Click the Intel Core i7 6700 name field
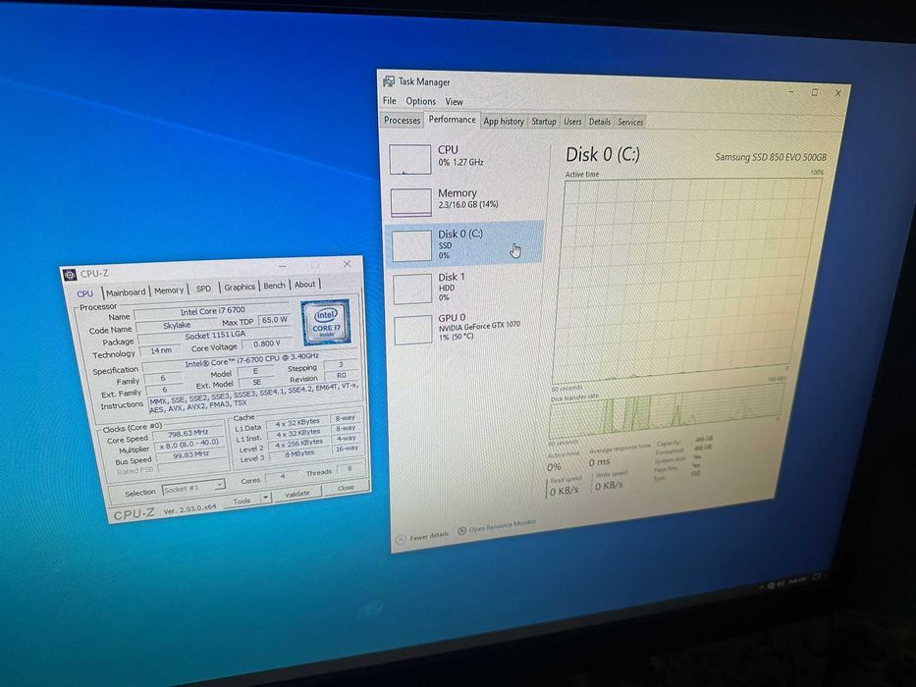Image resolution: width=916 pixels, height=687 pixels. click(x=212, y=311)
